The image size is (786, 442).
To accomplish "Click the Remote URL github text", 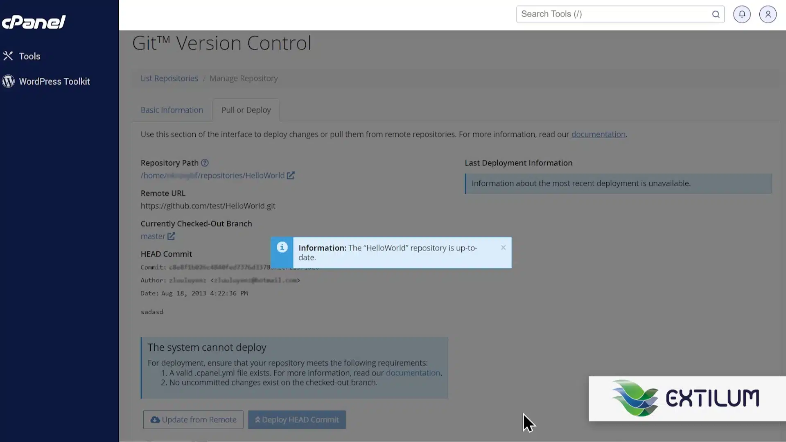I will (208, 206).
